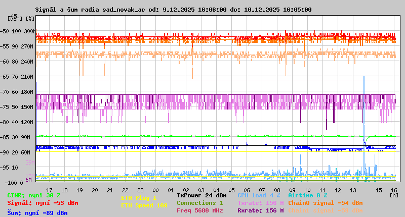Viewport: 405px width, 217px height.
Task: Click the '-85' dBm axis value
Action: pyautogui.click(x=5, y=137)
